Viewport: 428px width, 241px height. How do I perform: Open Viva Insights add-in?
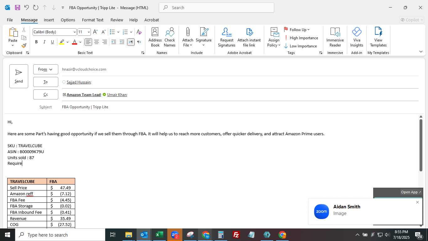point(357,37)
